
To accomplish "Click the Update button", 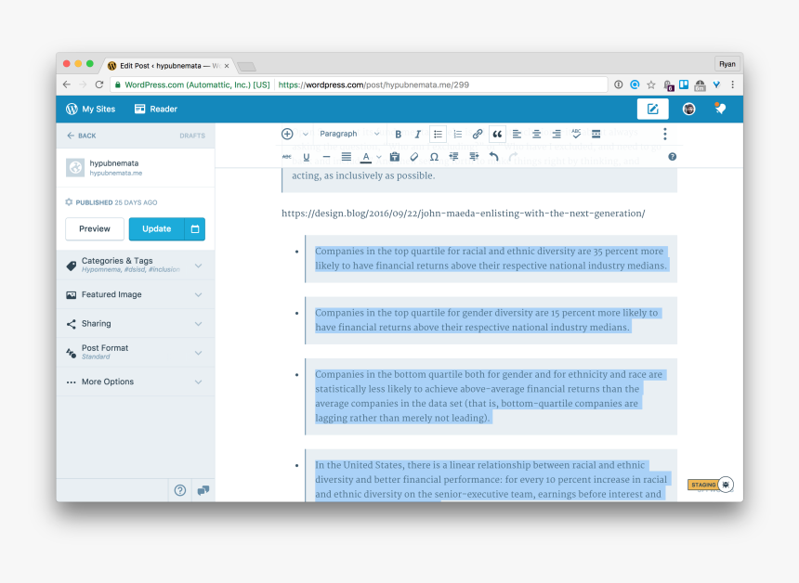I will click(x=156, y=228).
